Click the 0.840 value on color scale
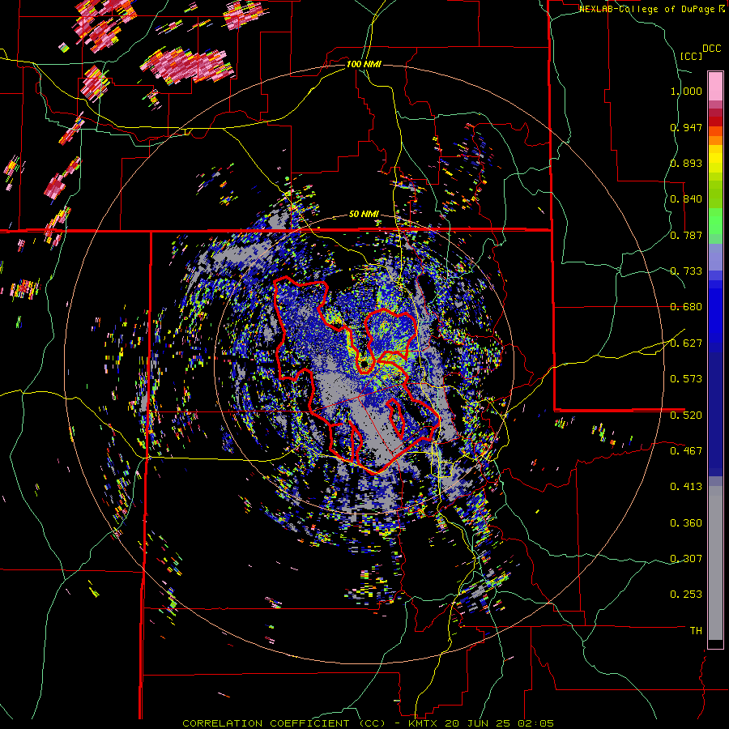The height and width of the screenshot is (729, 729). coord(686,199)
